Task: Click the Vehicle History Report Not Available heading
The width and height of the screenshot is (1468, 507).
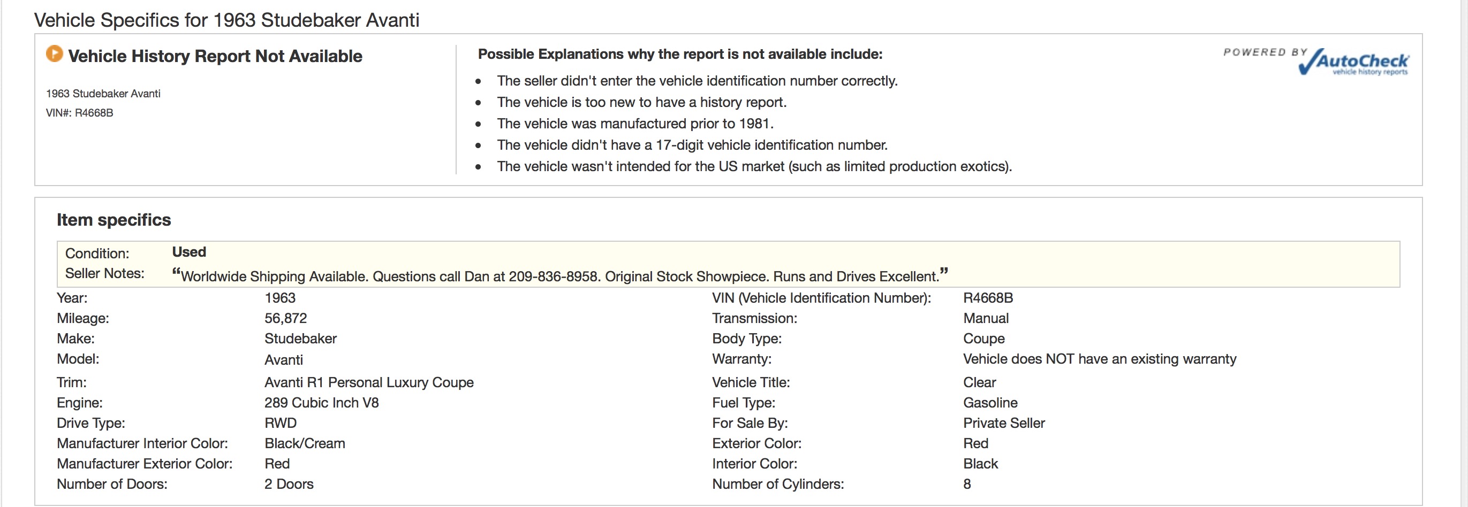Action: [x=215, y=56]
